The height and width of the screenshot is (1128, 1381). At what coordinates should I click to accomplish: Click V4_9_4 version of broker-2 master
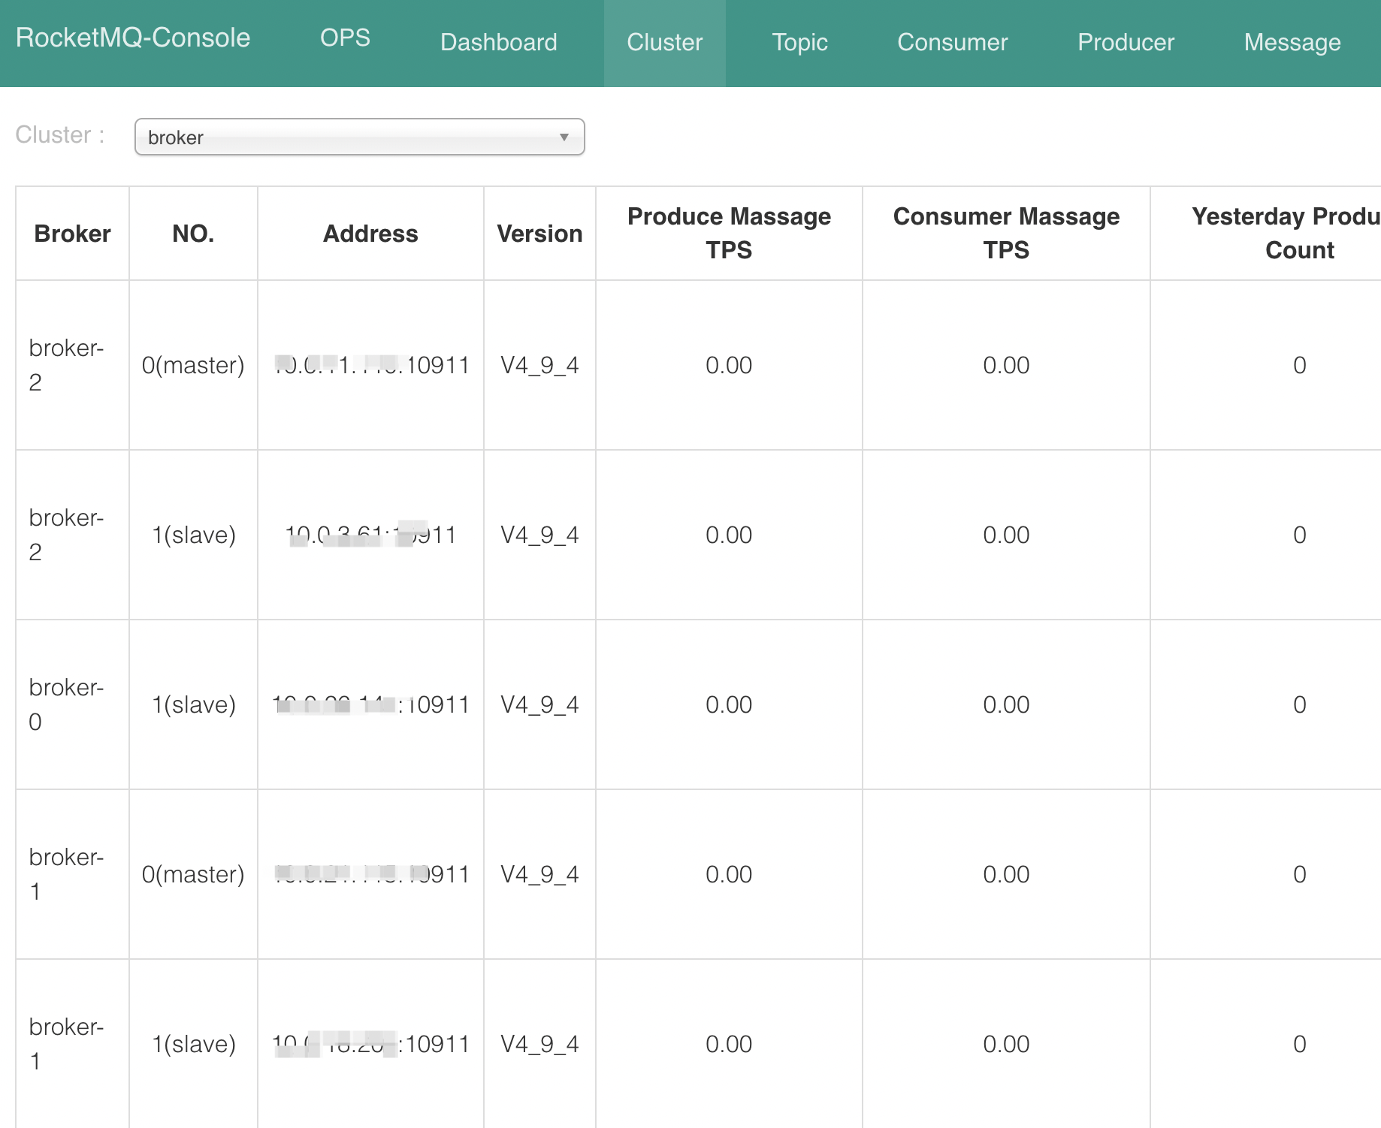tap(539, 365)
